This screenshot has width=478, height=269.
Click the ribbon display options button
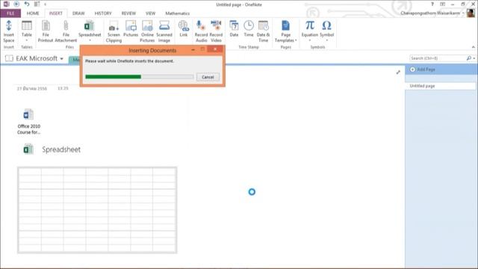pos(442,4)
